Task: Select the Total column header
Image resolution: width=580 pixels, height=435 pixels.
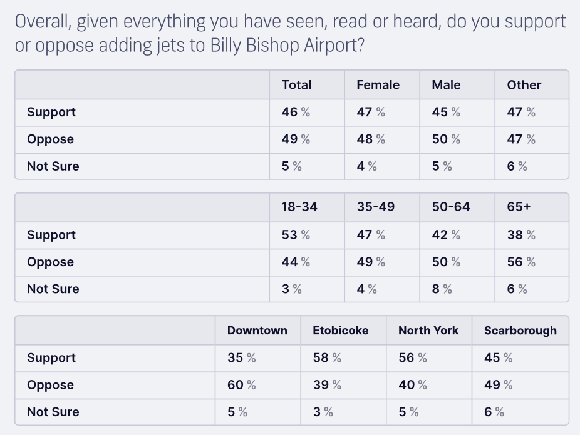Action: [x=296, y=85]
